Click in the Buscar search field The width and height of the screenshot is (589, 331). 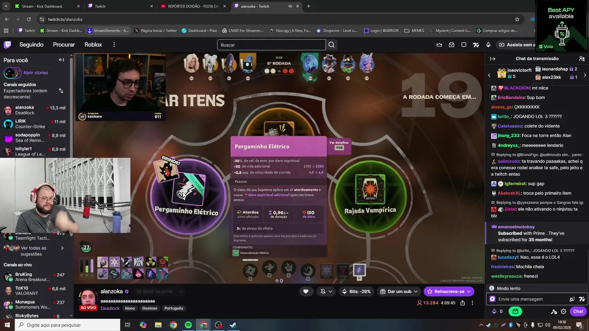coord(271,45)
